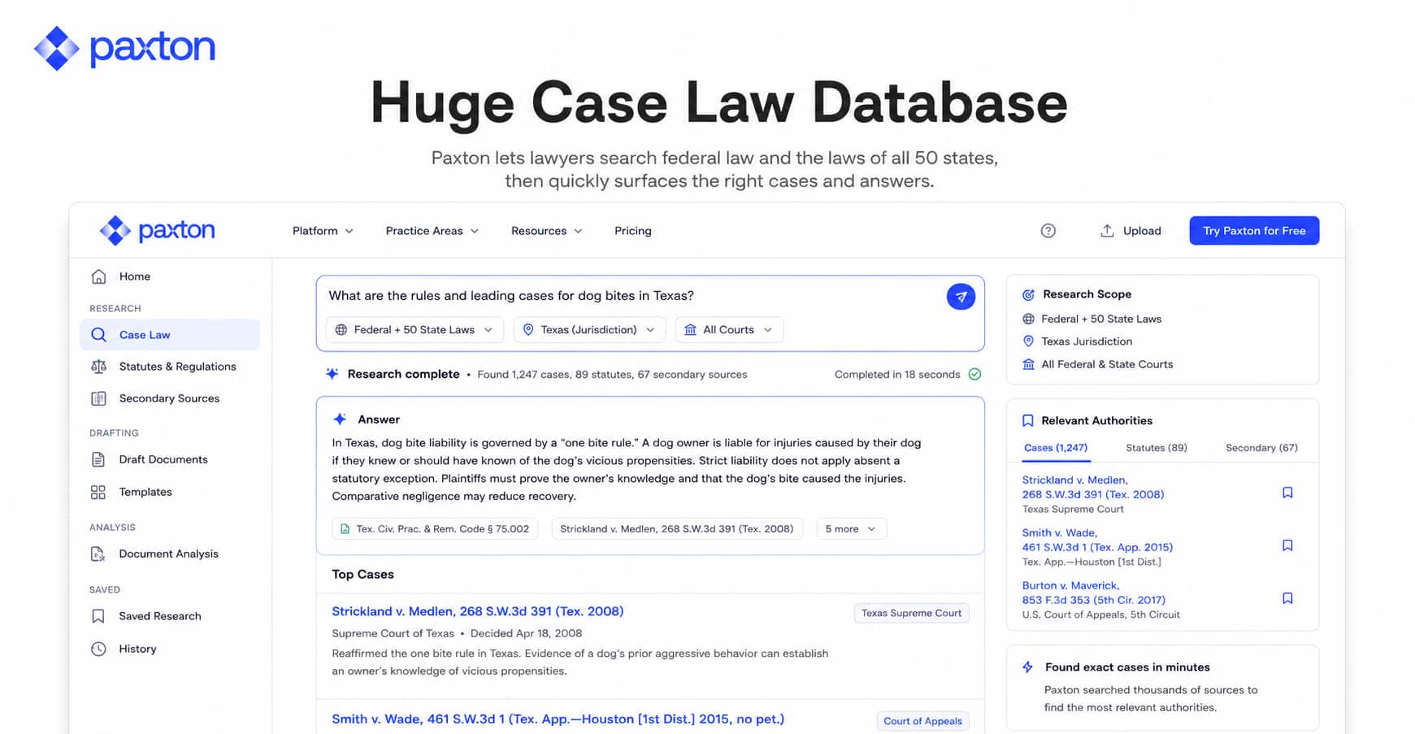This screenshot has height=734, width=1415.
Task: Click the Case Law magnifier icon
Action: point(98,335)
